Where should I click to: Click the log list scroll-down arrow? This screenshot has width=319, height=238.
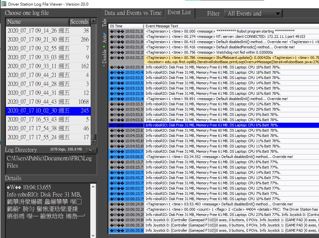pos(93,142)
